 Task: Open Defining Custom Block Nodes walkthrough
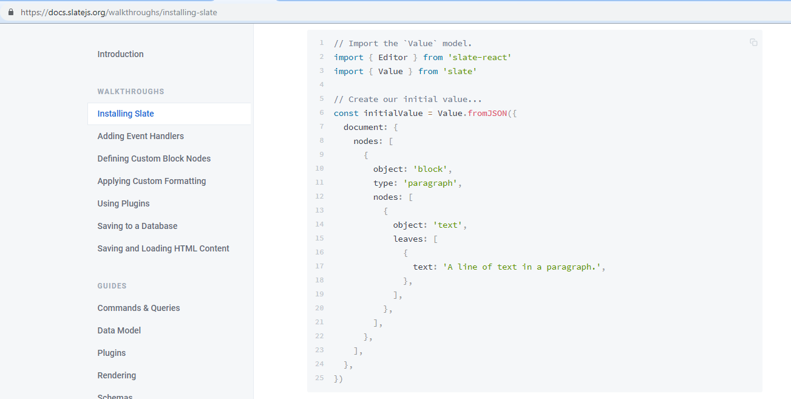(x=154, y=159)
